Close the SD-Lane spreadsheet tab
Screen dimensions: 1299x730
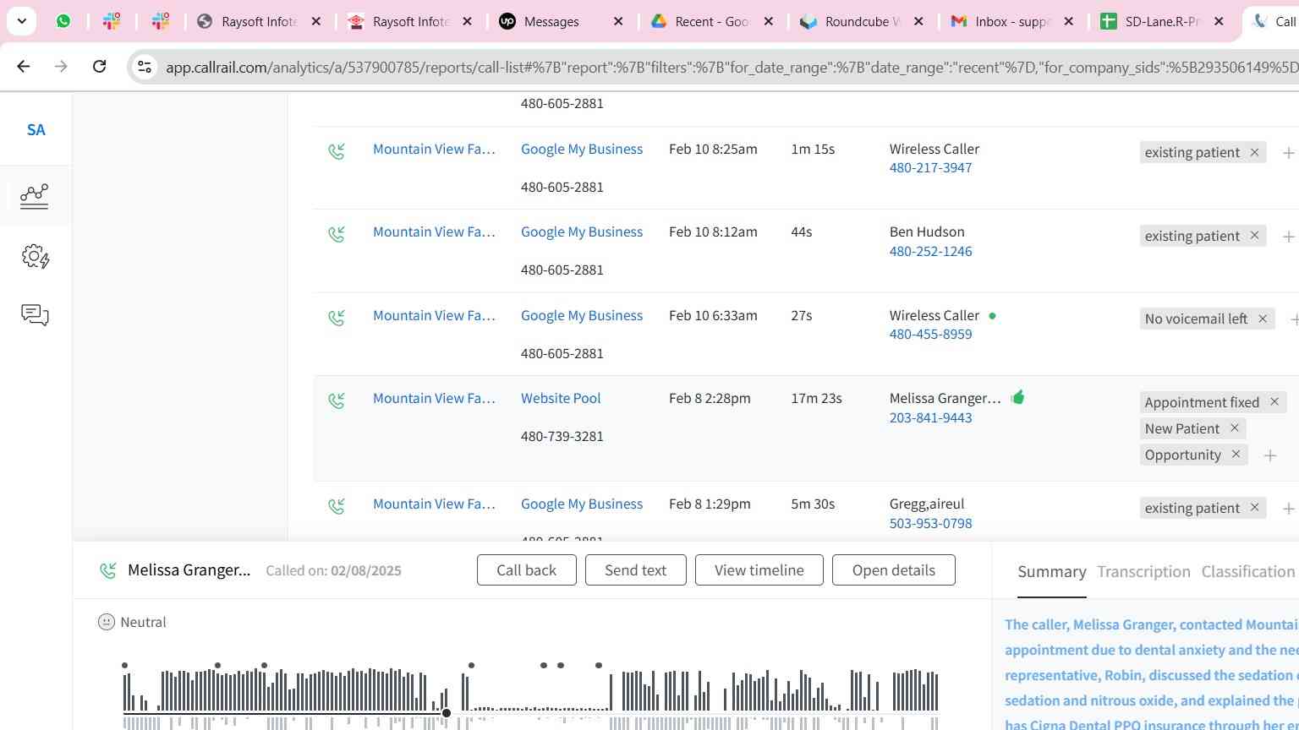coord(1219,21)
